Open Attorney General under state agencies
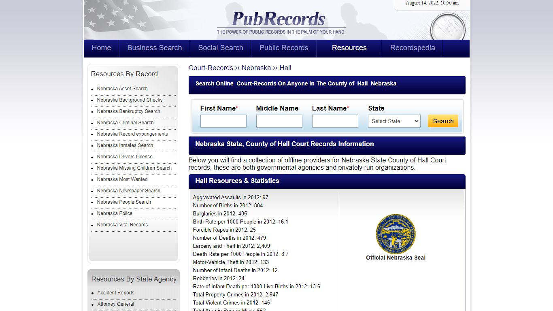 coord(116,304)
